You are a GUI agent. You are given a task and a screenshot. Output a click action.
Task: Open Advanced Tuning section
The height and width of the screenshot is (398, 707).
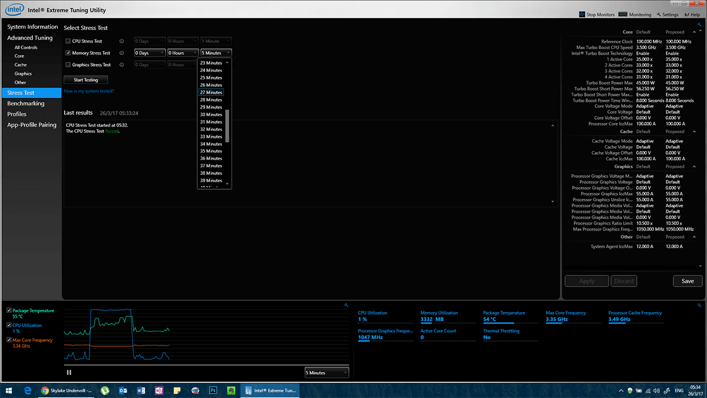click(x=30, y=38)
